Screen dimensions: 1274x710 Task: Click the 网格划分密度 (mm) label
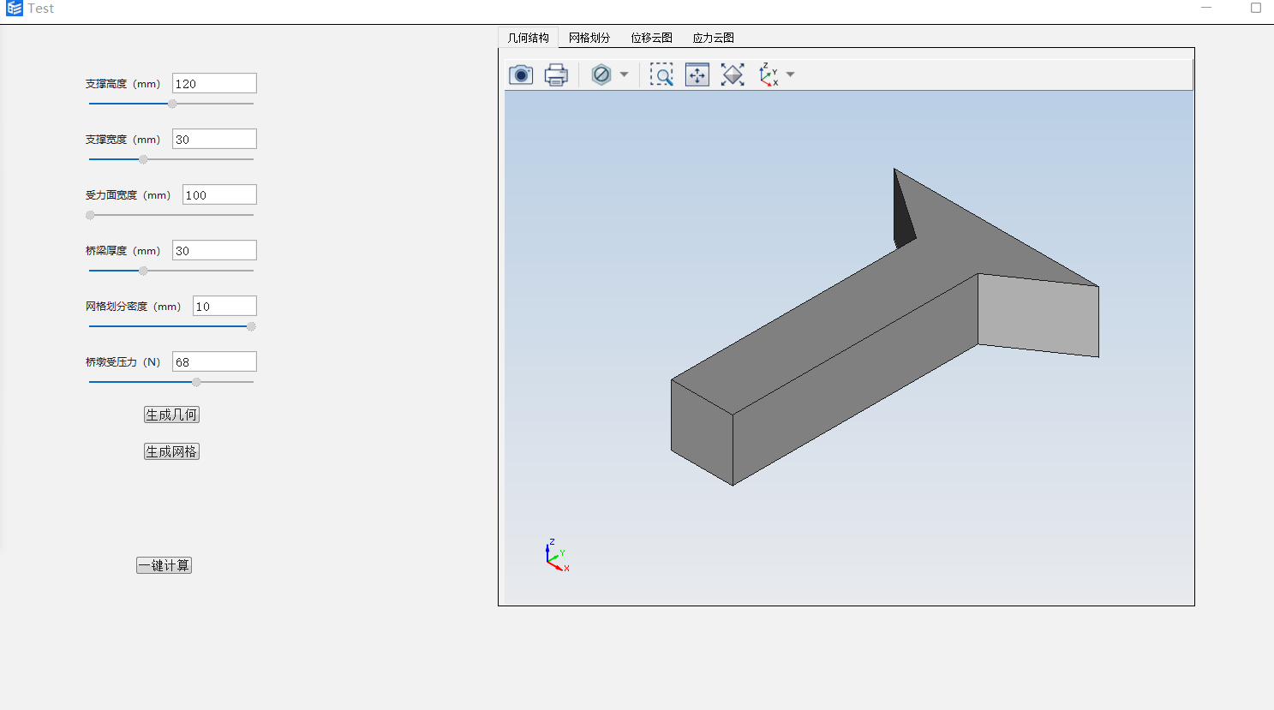pyautogui.click(x=133, y=307)
